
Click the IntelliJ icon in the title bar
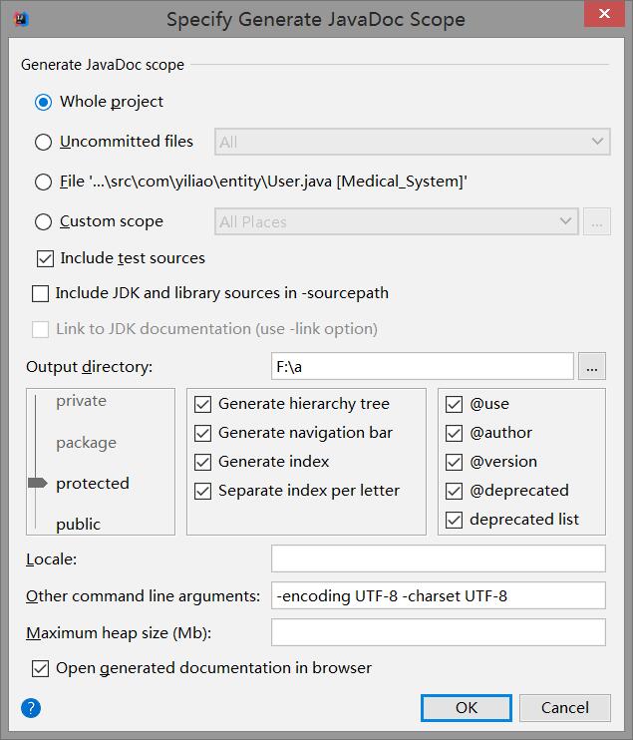[22, 19]
